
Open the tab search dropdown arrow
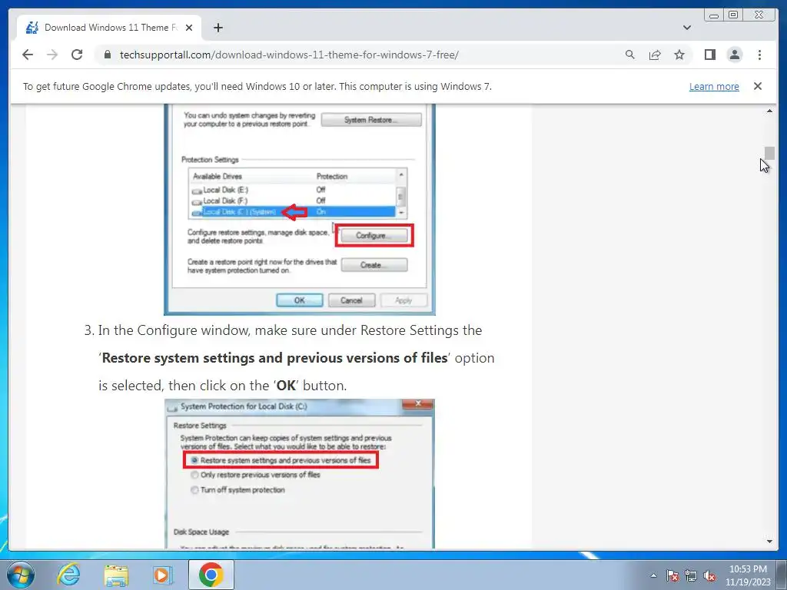[686, 28]
